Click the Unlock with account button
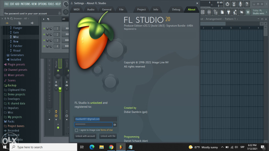The width and height of the screenshot is (269, 151). click(85, 136)
